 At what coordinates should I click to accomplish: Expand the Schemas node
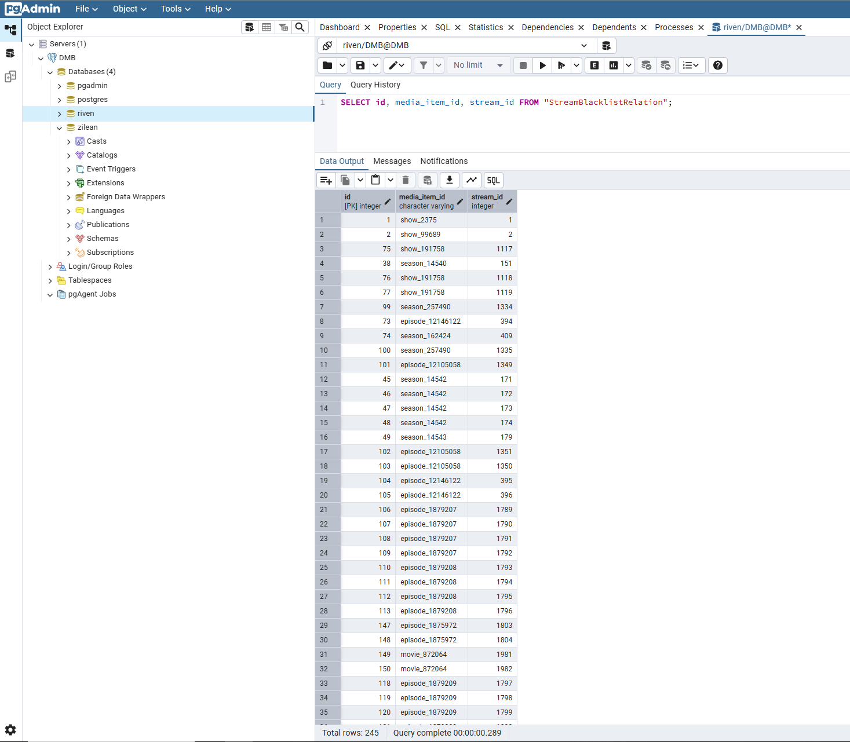(69, 239)
